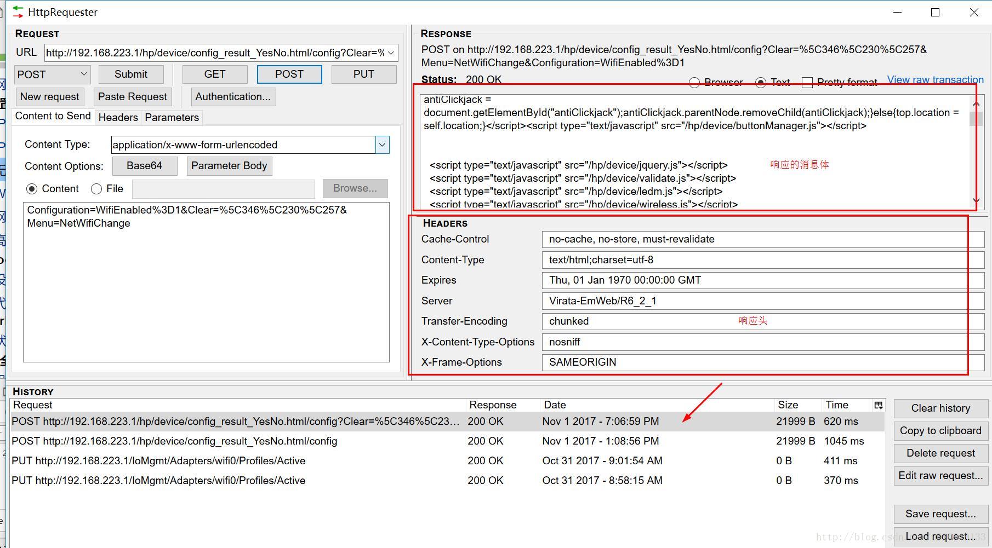Click the Submit button

pos(131,74)
